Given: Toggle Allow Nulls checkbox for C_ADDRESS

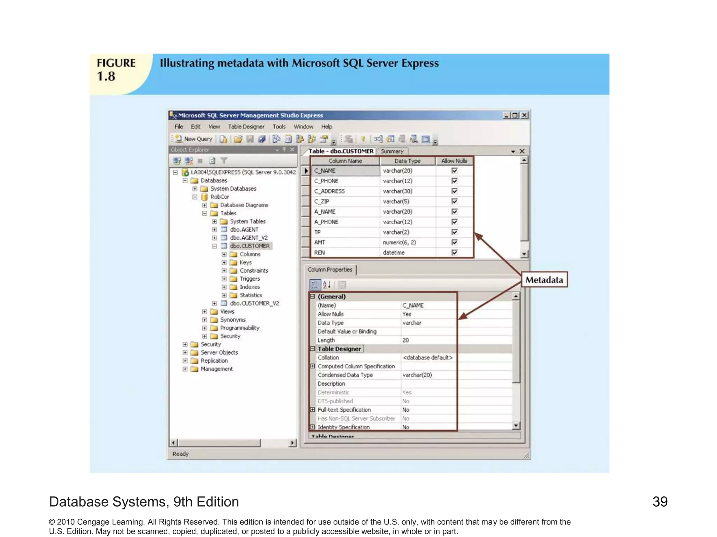Looking at the screenshot, I should pos(454,191).
